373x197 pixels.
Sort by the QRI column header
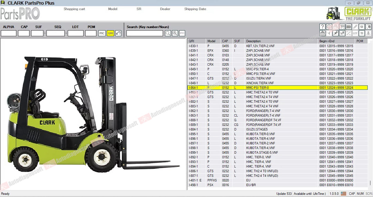pos(196,41)
